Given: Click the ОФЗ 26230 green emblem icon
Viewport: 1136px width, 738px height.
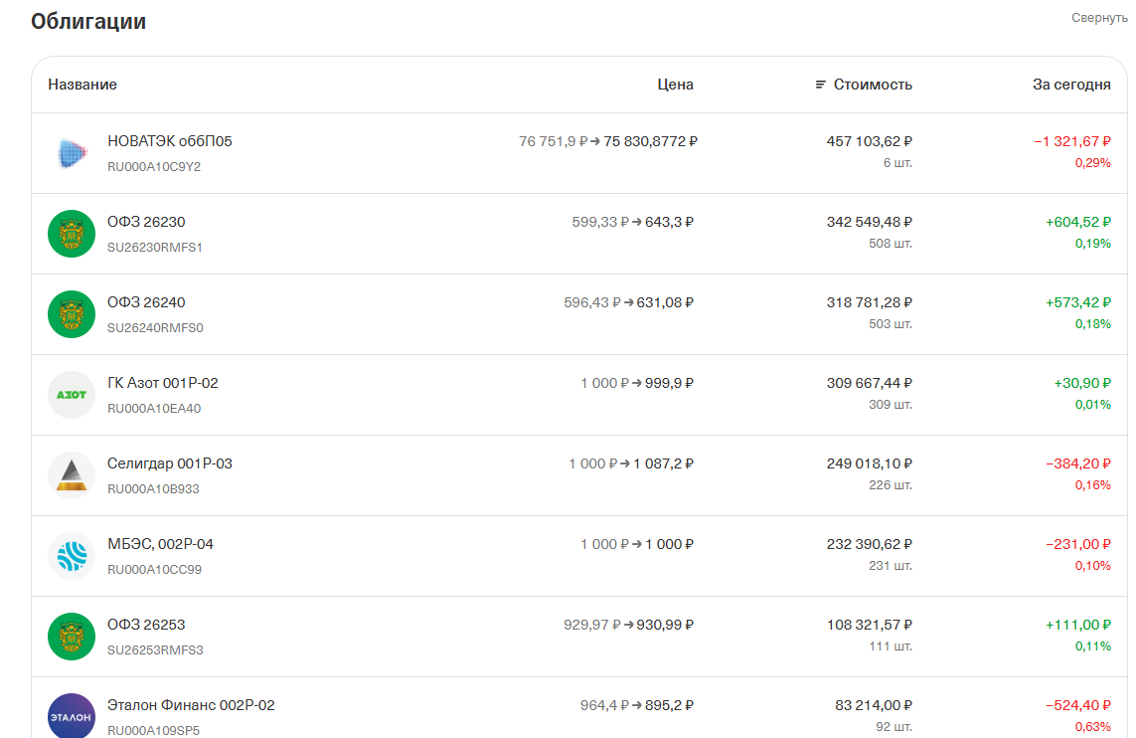Looking at the screenshot, I should (72, 234).
